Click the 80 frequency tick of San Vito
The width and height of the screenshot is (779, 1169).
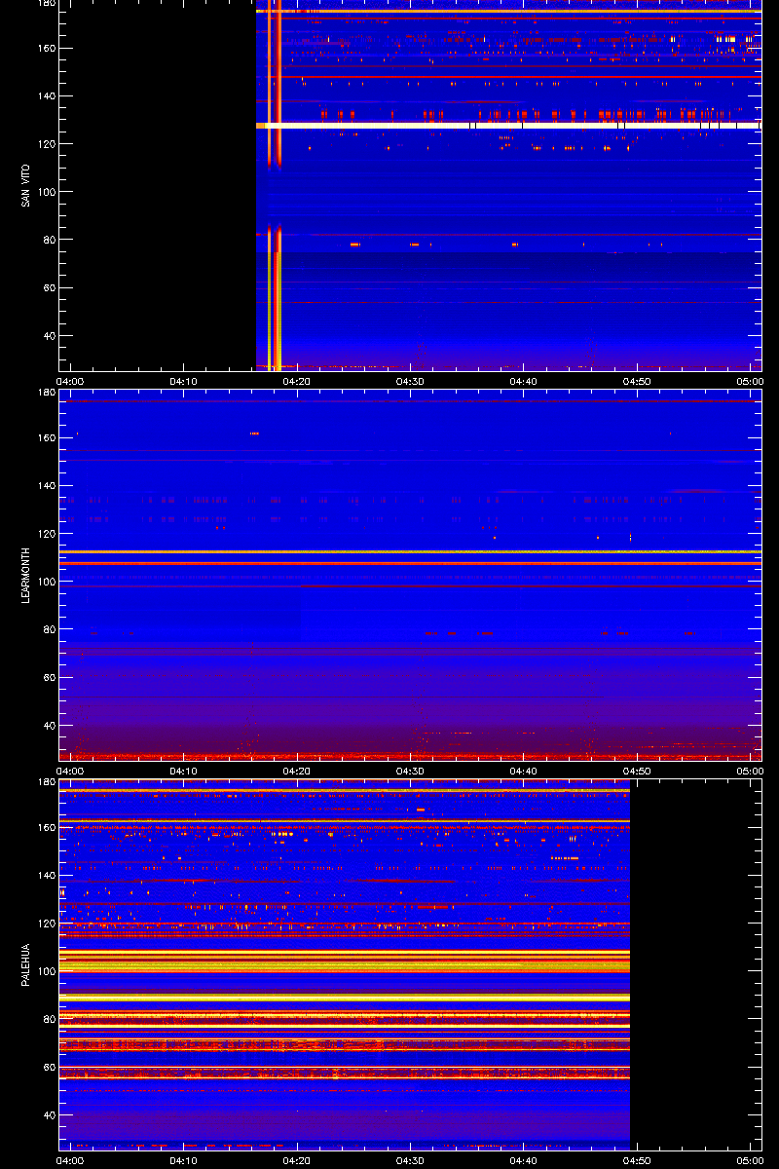point(49,240)
